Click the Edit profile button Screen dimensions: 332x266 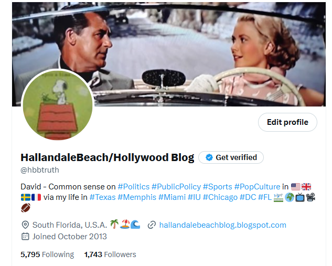pyautogui.click(x=287, y=122)
